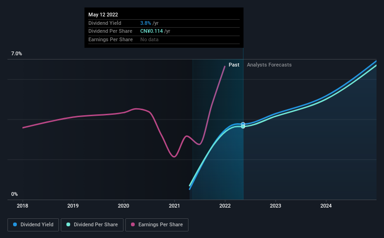384x238 pixels.
Task: Select the blue Dividend Yield data point marker
Action: tap(243, 124)
